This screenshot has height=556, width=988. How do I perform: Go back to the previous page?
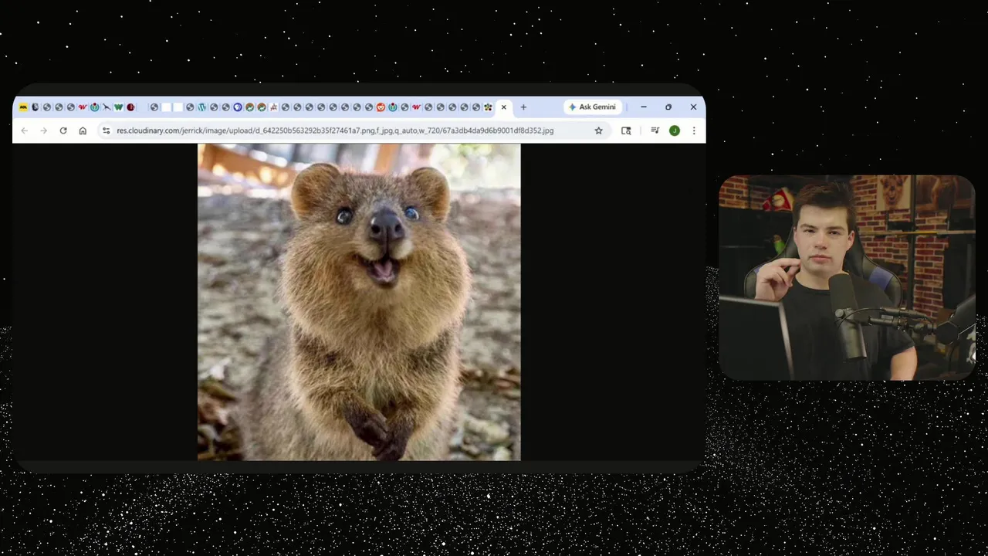pyautogui.click(x=25, y=131)
